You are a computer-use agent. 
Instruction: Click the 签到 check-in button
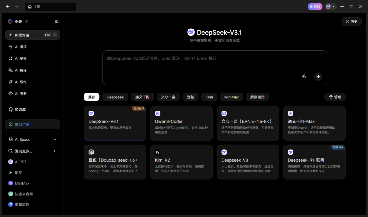(315, 7)
